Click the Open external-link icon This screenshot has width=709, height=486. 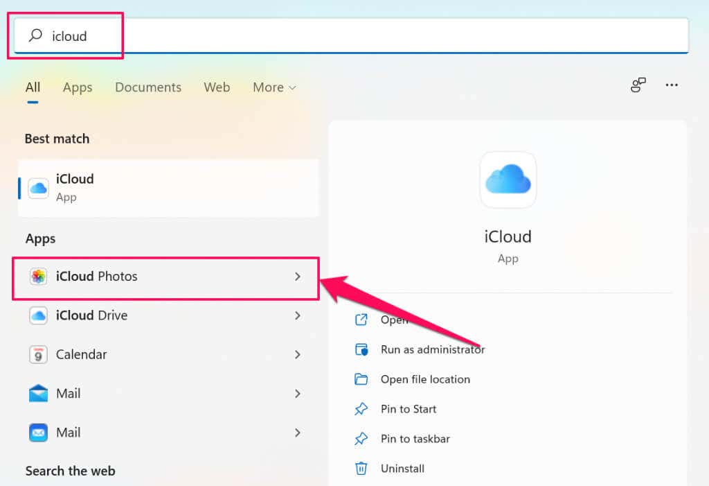361,320
